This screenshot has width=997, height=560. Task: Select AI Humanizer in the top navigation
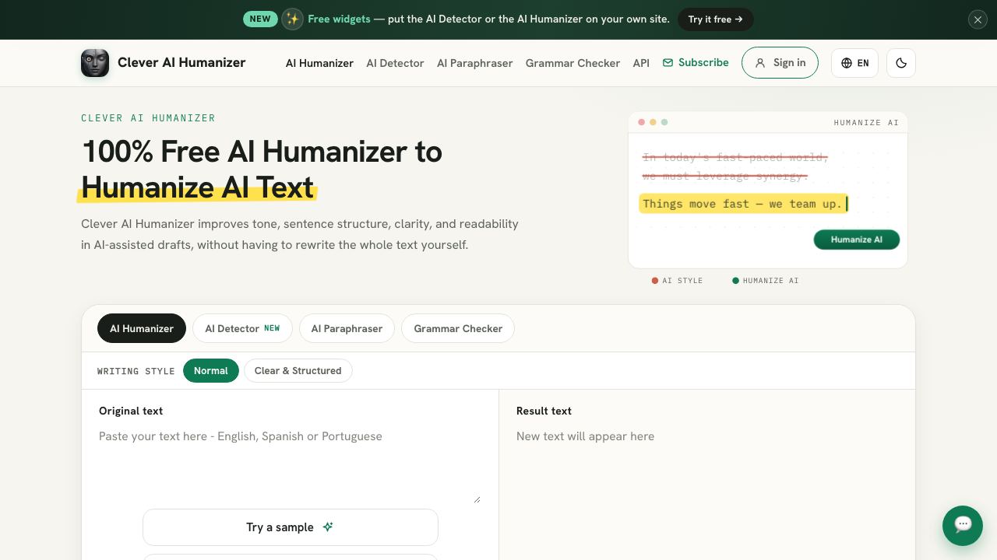tap(319, 63)
